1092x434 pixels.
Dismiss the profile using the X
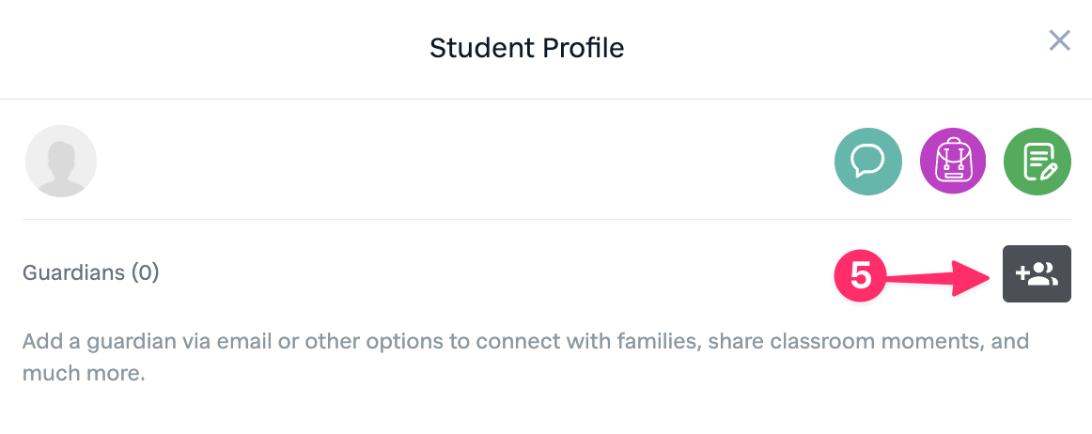[1059, 40]
